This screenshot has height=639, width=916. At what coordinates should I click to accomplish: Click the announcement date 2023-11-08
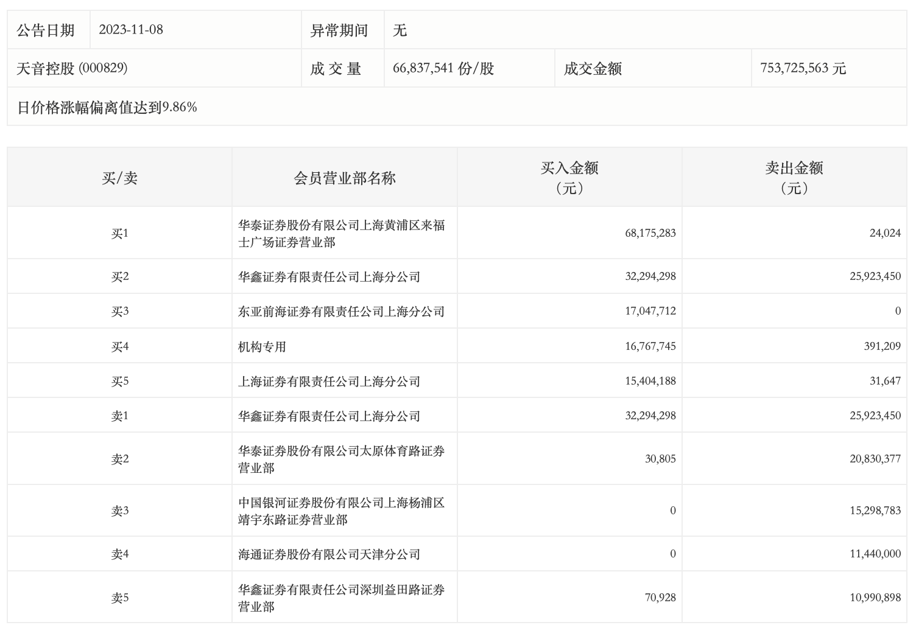click(x=131, y=30)
